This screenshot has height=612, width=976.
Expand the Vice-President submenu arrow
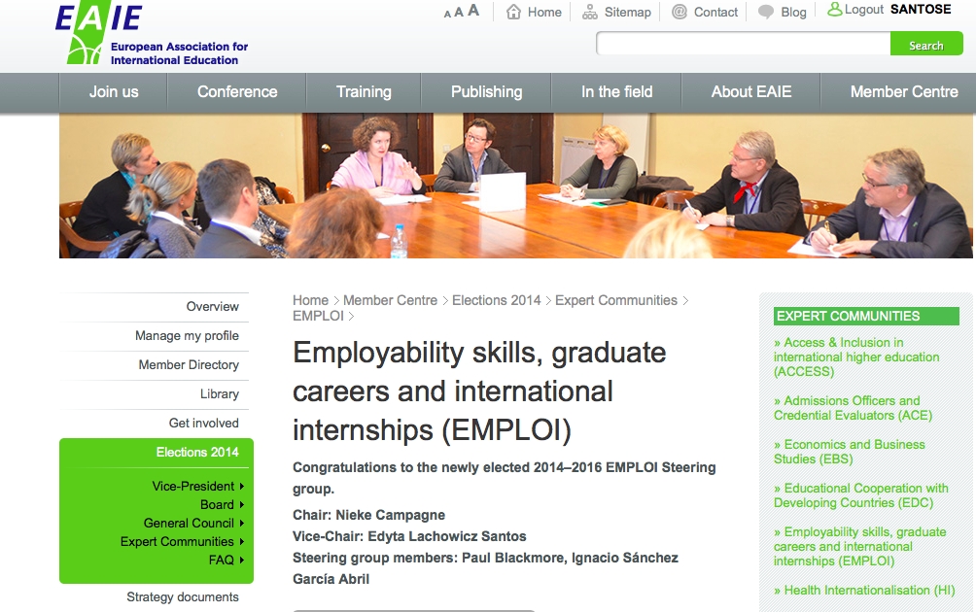coord(241,486)
